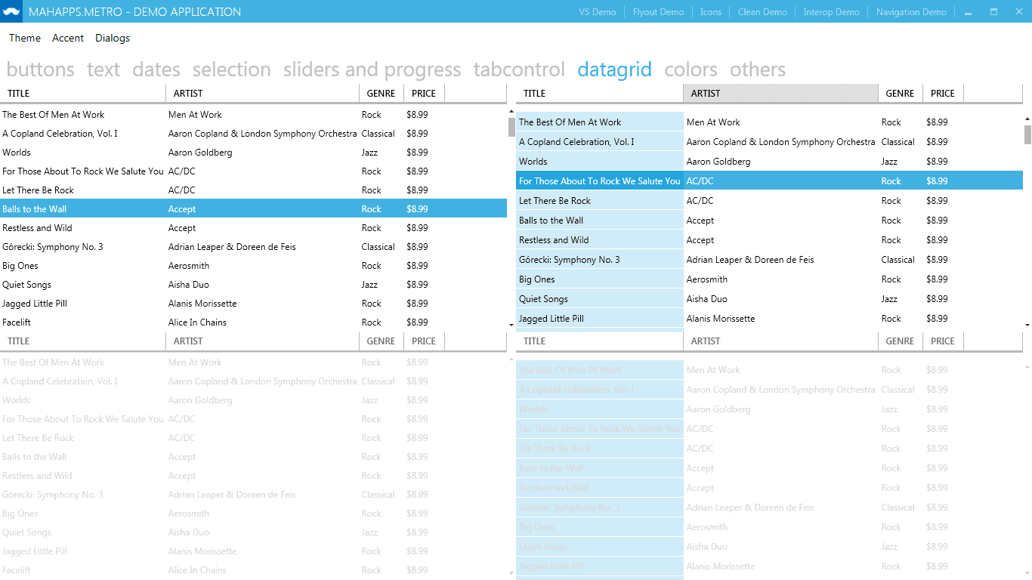The height and width of the screenshot is (580, 1032).
Task: Open the VS Demo window
Action: (x=598, y=11)
